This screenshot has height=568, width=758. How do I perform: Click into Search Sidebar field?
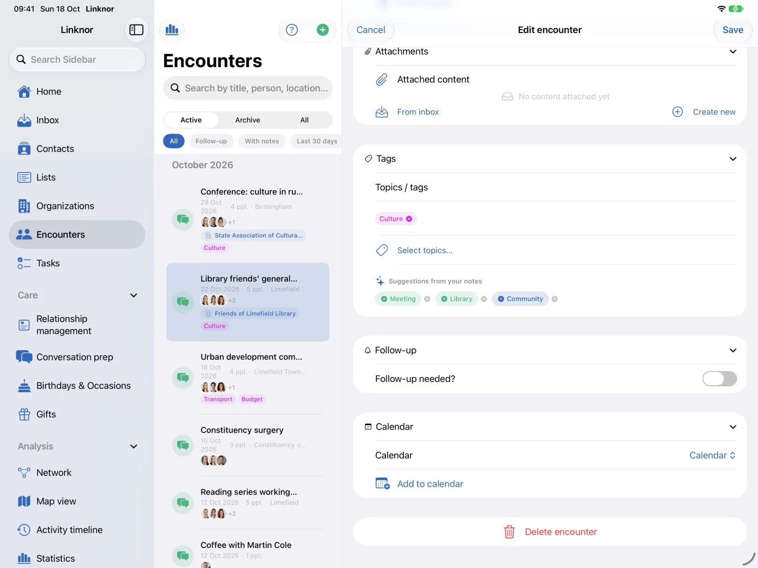(77, 60)
